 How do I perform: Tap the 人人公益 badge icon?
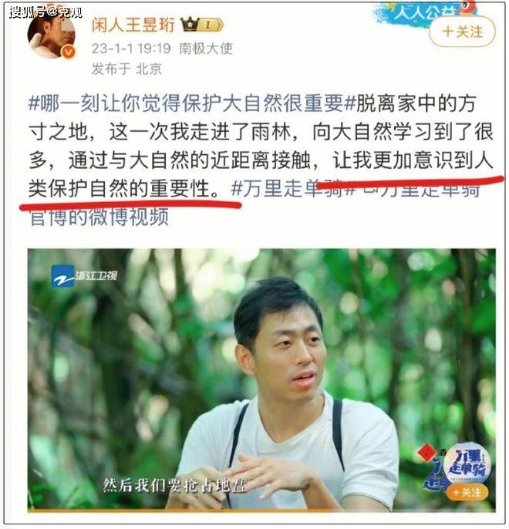click(424, 13)
